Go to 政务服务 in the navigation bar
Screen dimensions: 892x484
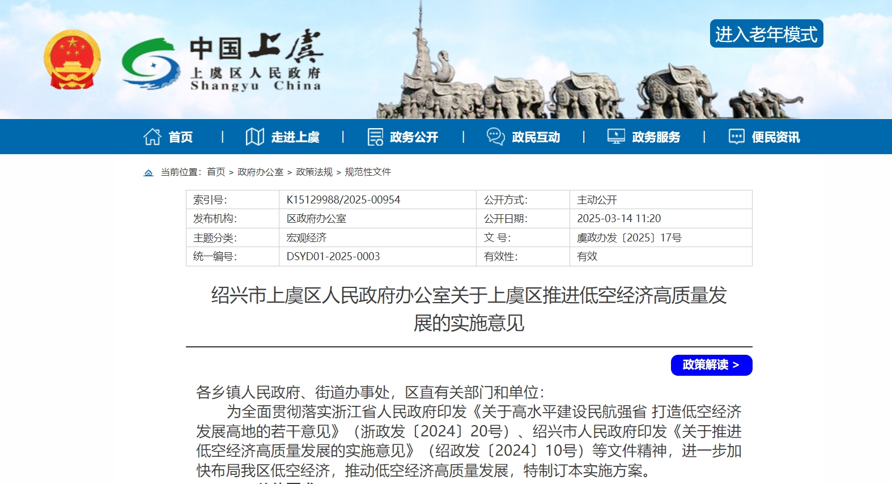tap(656, 137)
